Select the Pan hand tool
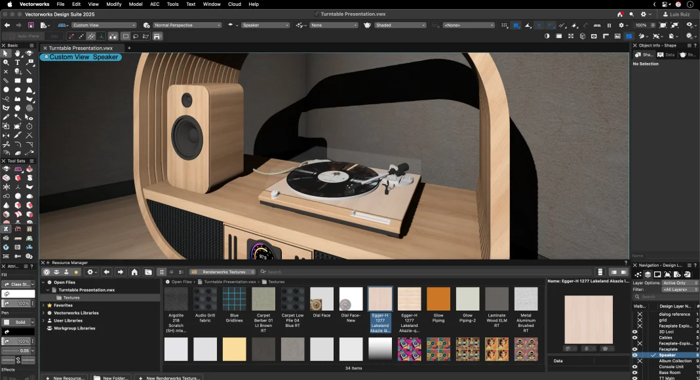 point(18,53)
